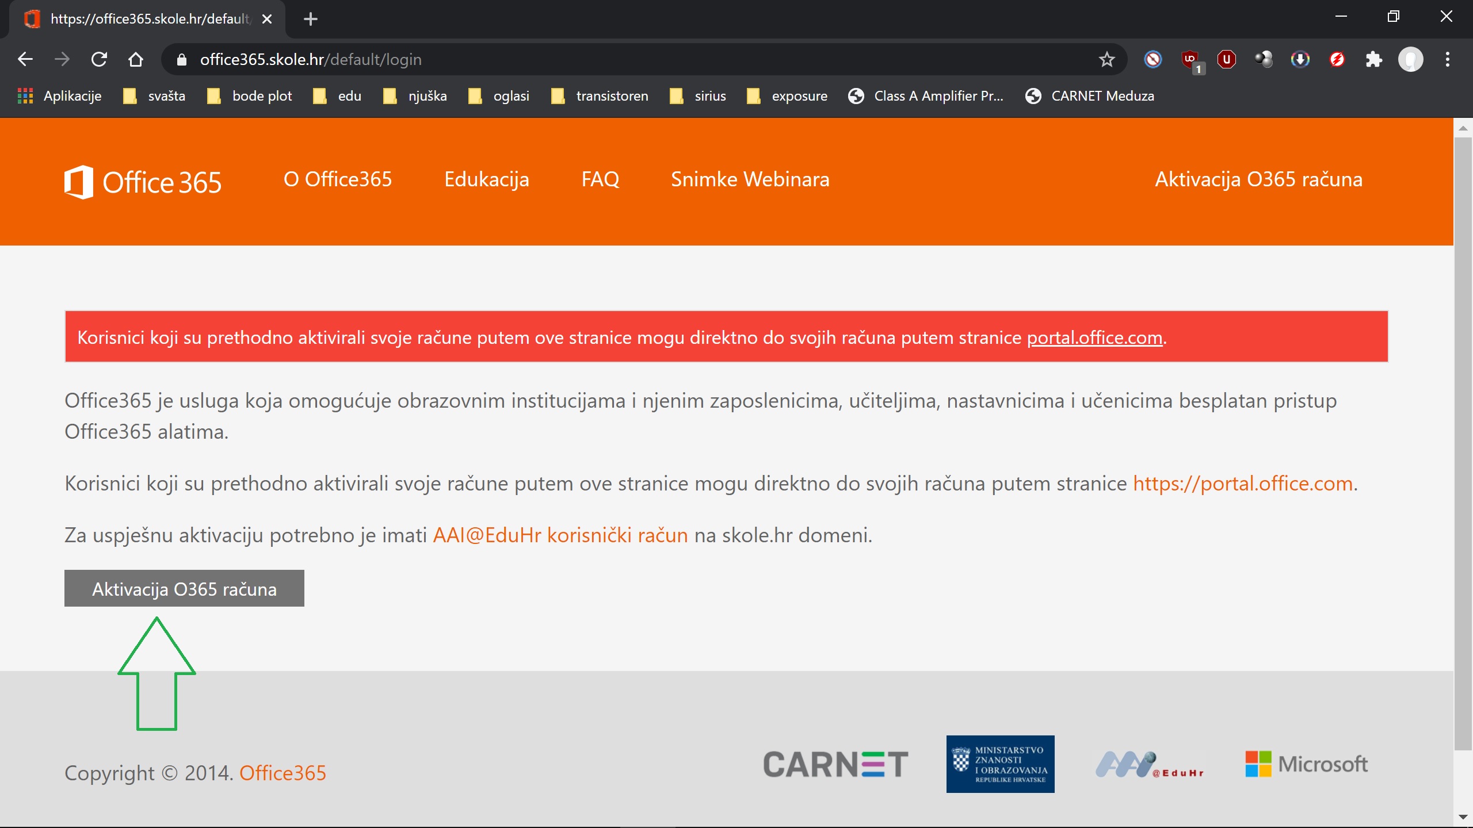Open the Edukacija menu item
The image size is (1473, 828).
[487, 179]
